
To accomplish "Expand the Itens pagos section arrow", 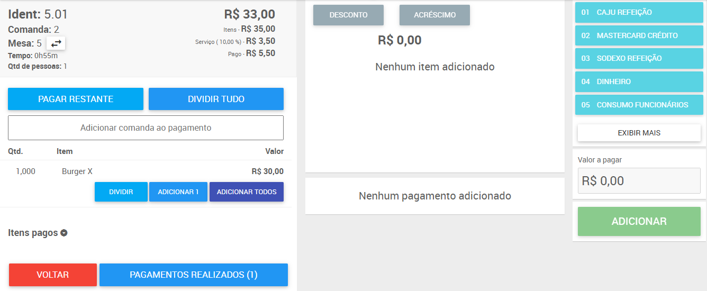I will tap(64, 233).
